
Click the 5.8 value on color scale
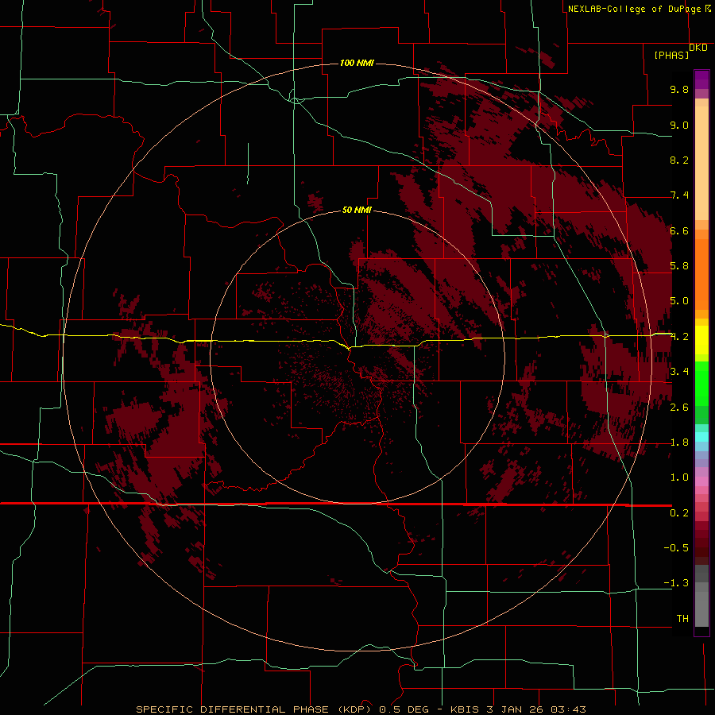(x=679, y=266)
